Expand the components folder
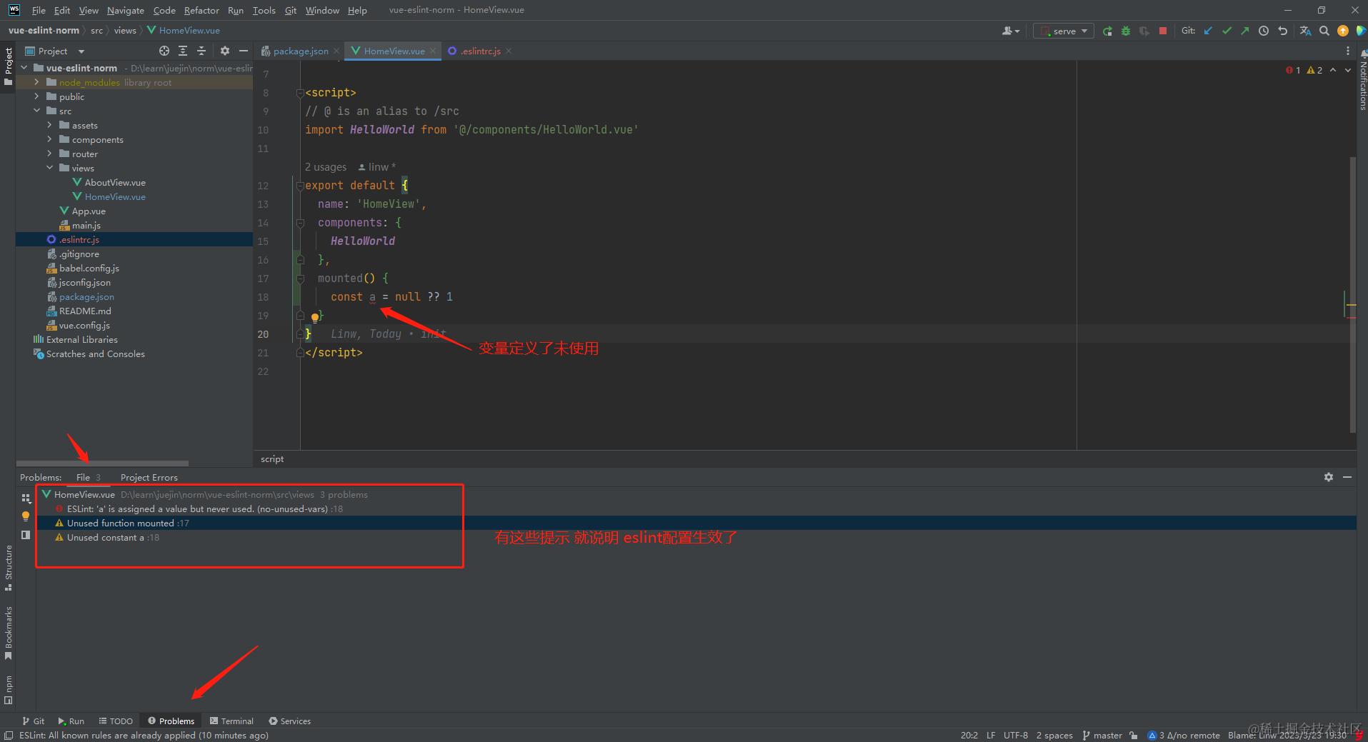The image size is (1368, 742). [50, 139]
